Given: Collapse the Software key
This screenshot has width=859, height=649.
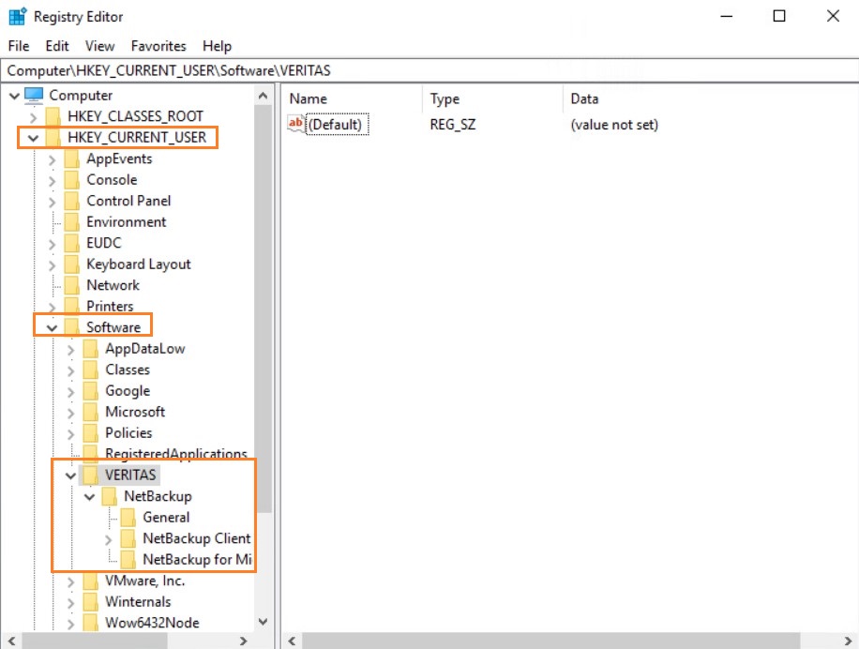Looking at the screenshot, I should pyautogui.click(x=52, y=328).
